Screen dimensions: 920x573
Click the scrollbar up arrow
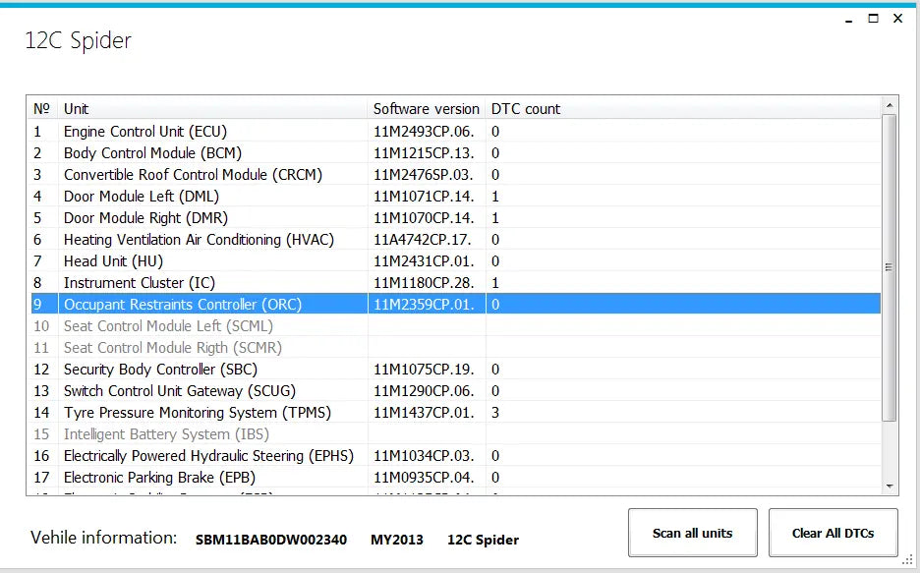(x=890, y=103)
